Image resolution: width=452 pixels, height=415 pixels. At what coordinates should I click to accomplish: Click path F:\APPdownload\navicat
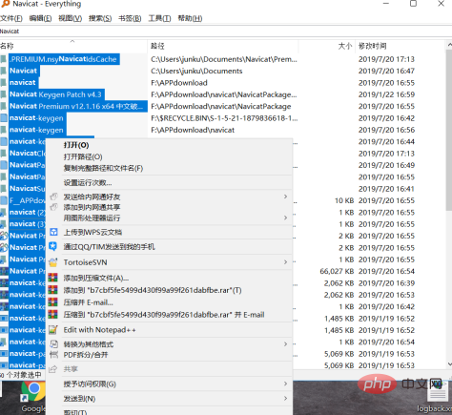(x=193, y=130)
